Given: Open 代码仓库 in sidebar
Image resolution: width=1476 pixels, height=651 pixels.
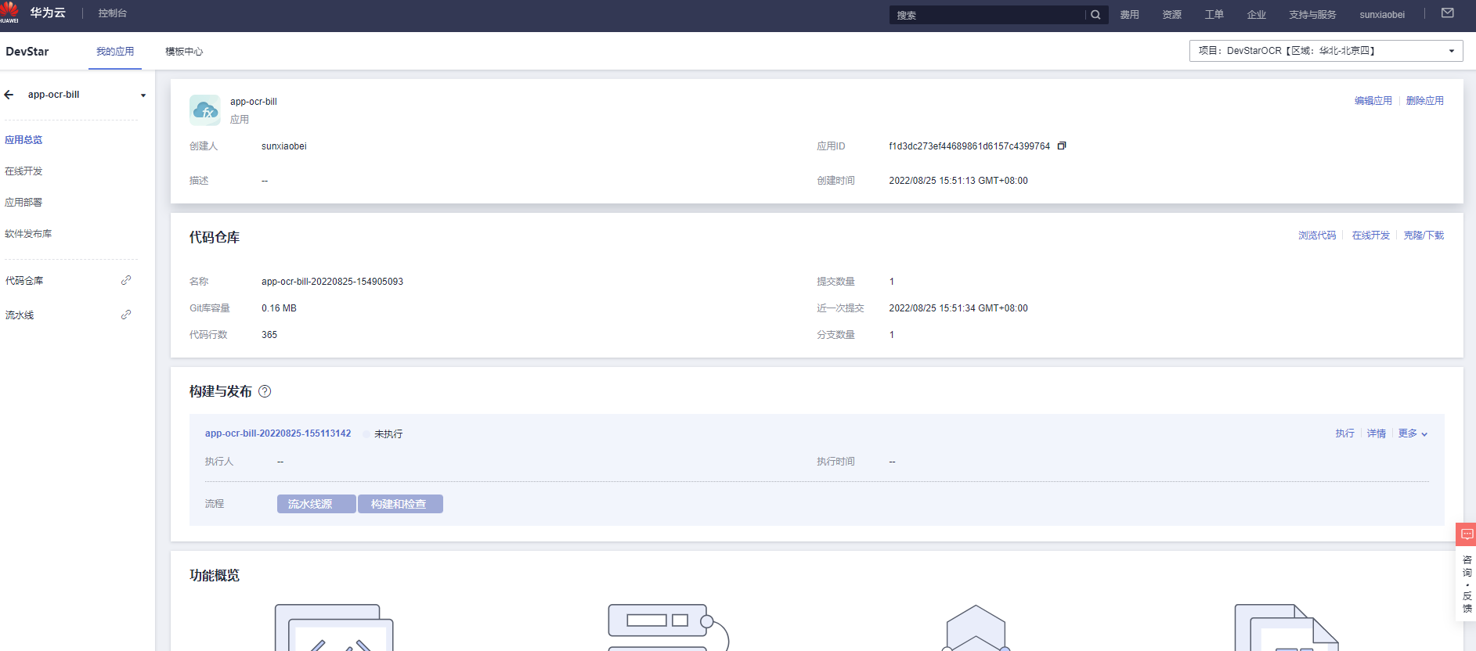Looking at the screenshot, I should (x=24, y=281).
